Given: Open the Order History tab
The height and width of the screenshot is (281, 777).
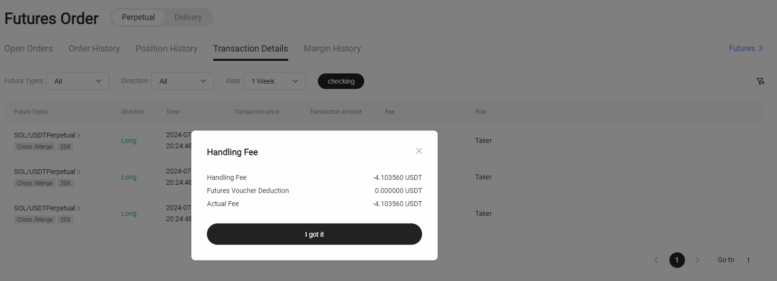Looking at the screenshot, I should pos(94,49).
